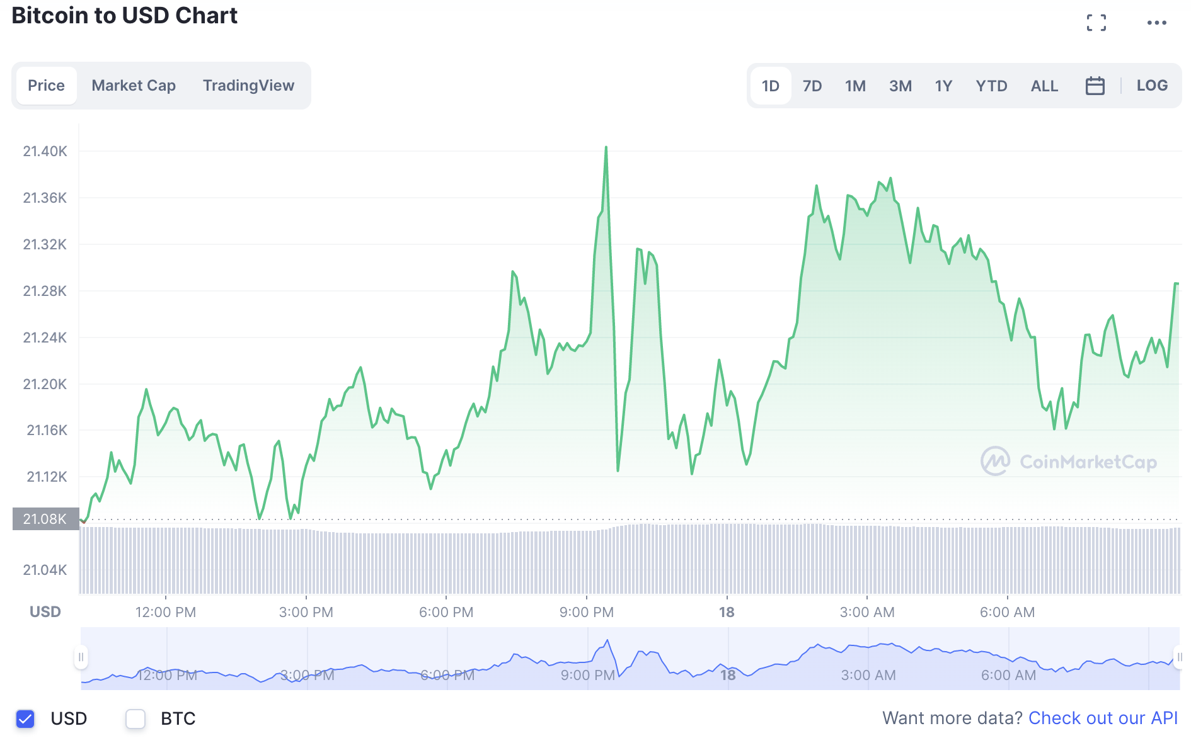Click the 21.40K axis label

click(45, 151)
